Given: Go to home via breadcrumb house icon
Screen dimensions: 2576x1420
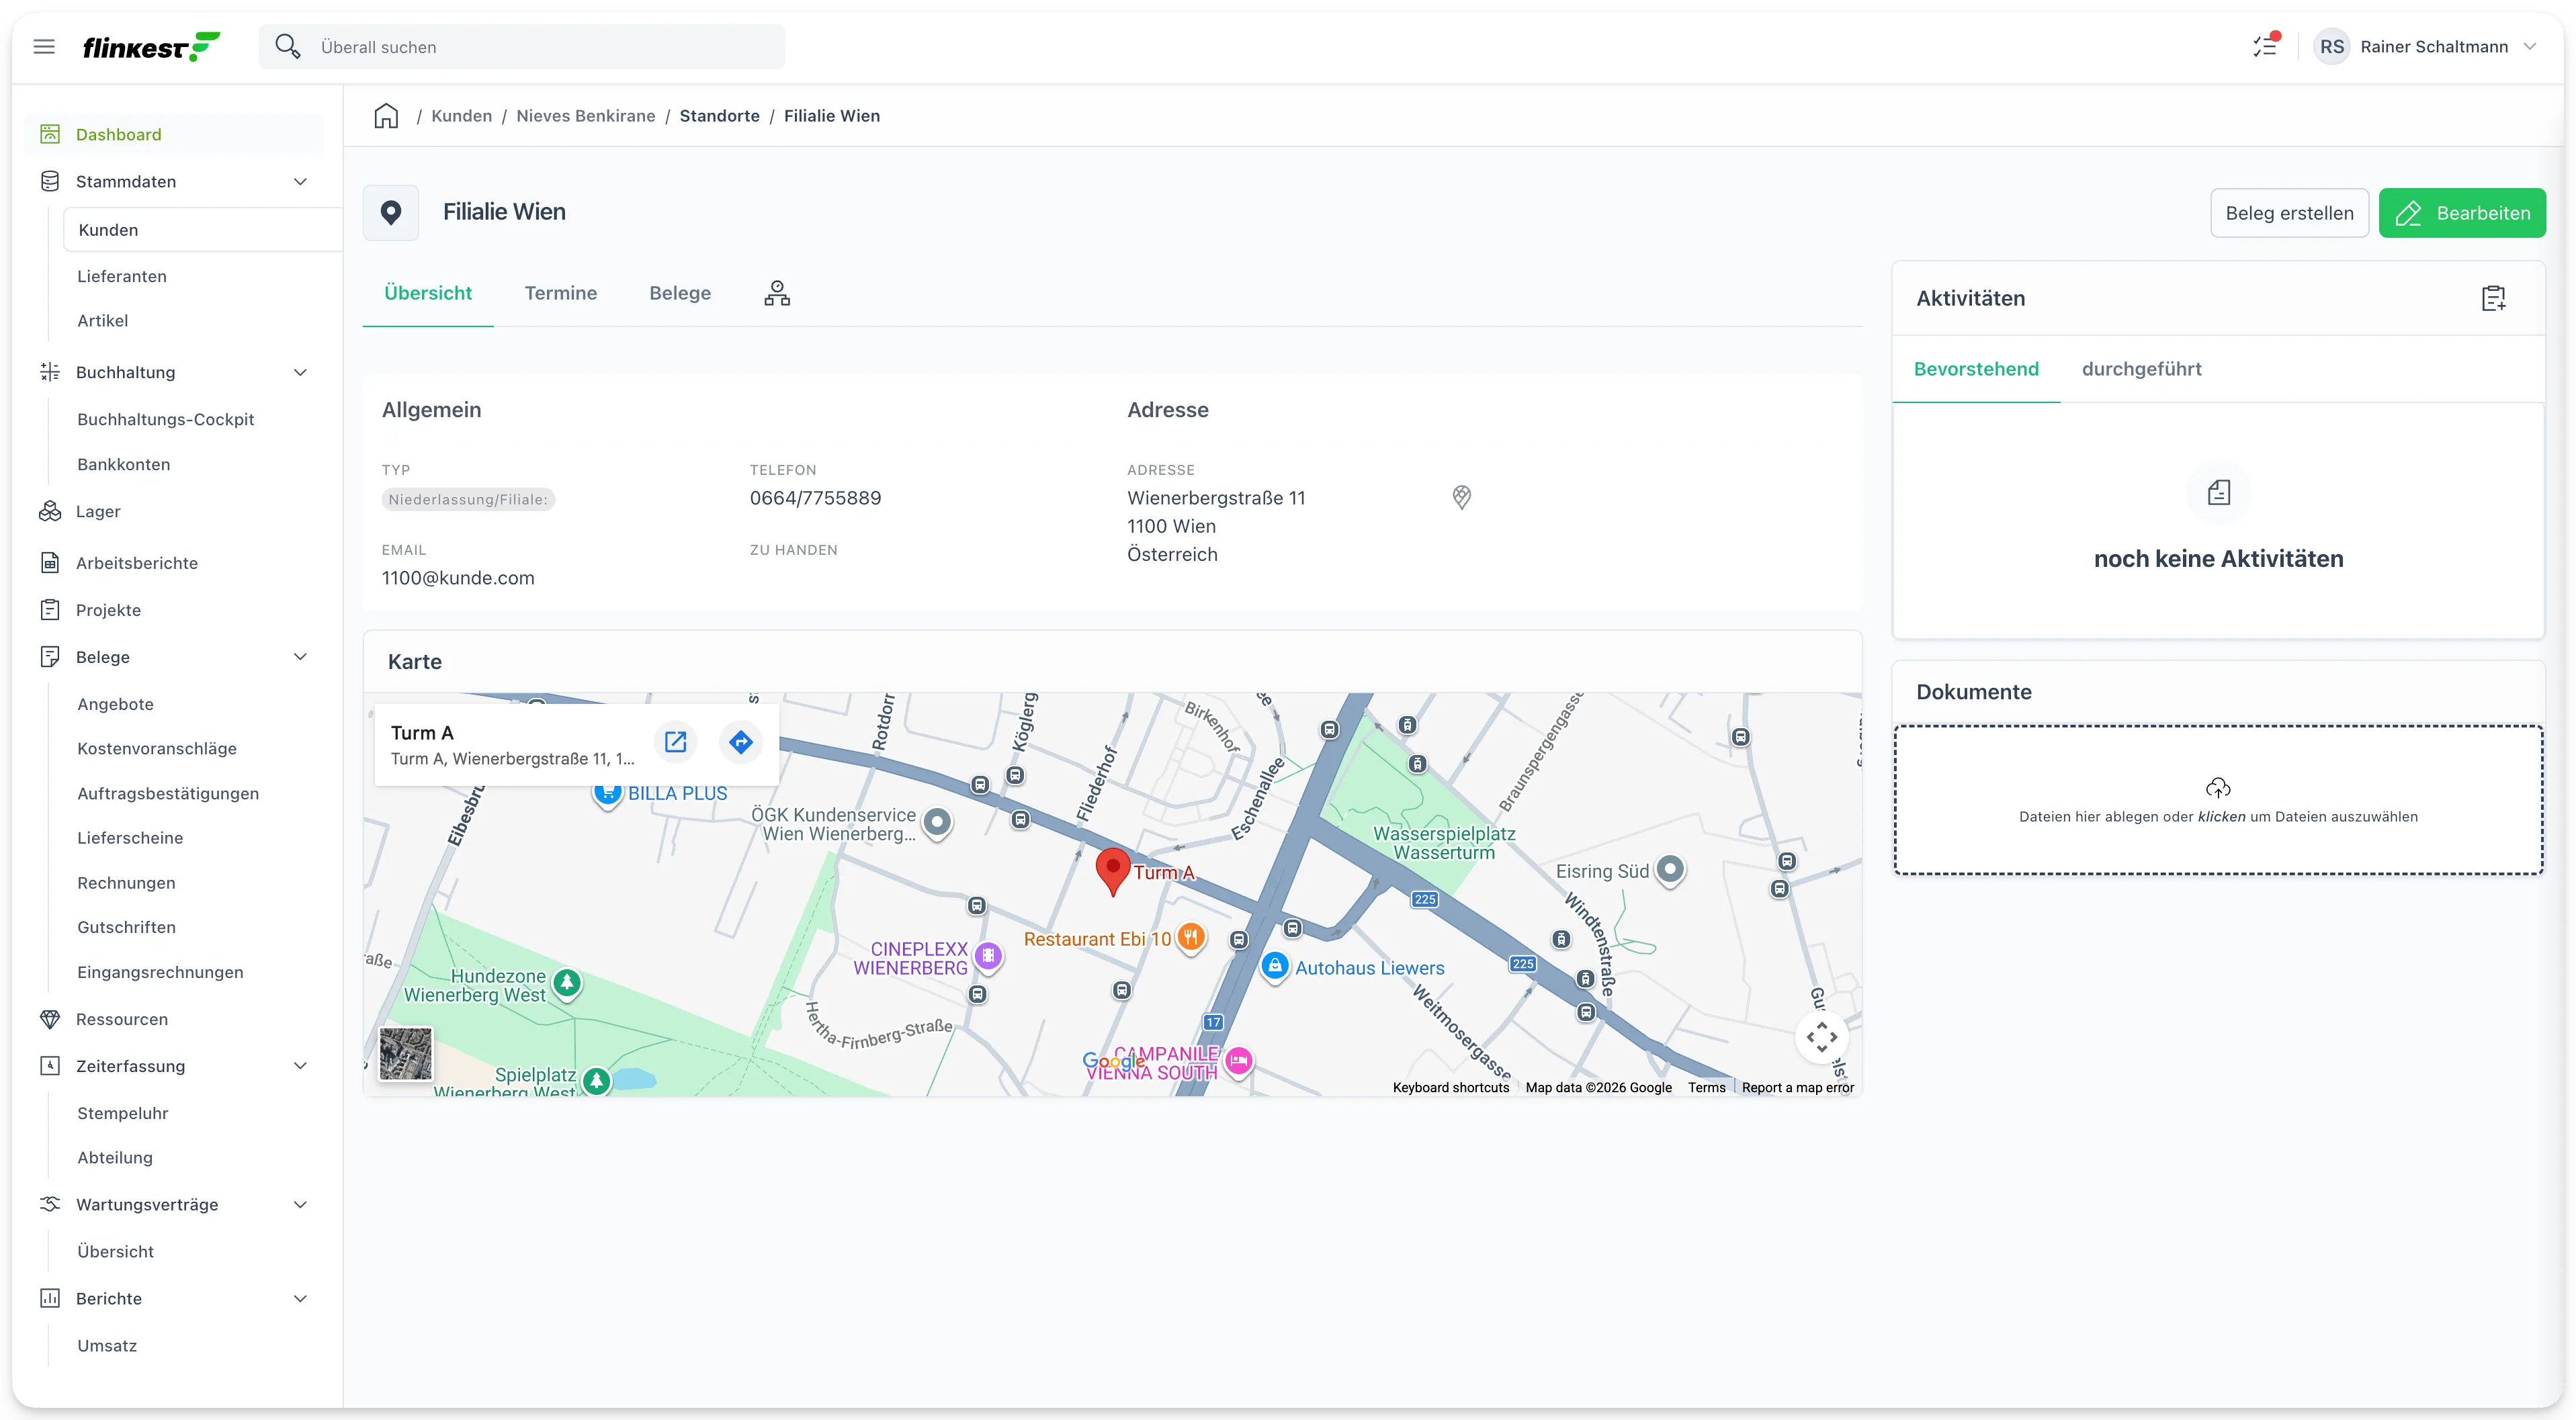Looking at the screenshot, I should point(386,116).
